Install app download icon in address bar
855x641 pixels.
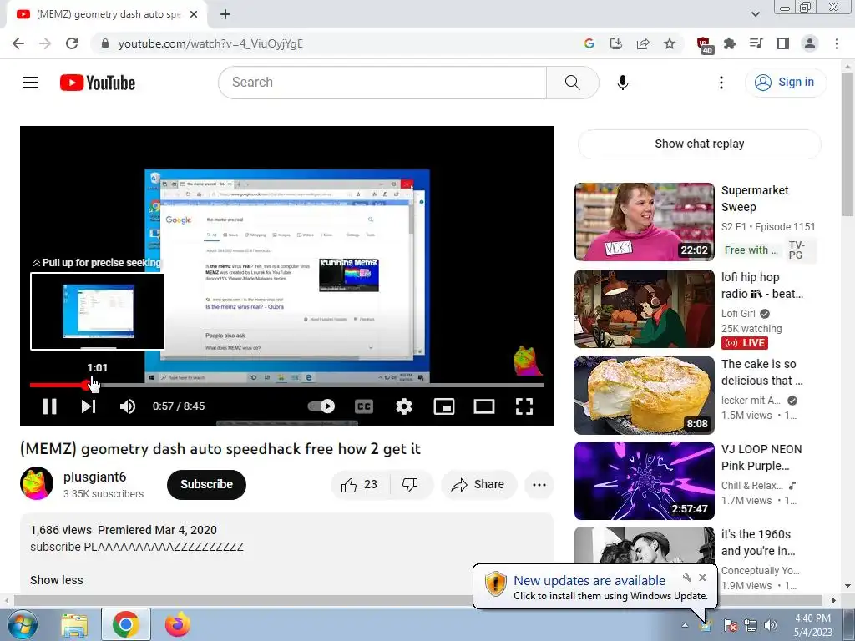click(616, 43)
